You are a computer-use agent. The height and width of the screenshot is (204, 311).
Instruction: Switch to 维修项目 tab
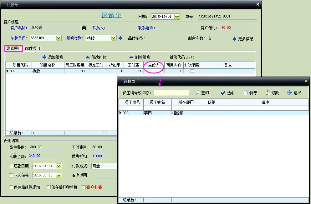(x=14, y=48)
